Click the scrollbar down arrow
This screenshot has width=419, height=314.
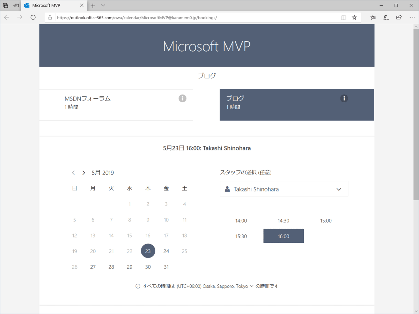[x=416, y=310]
